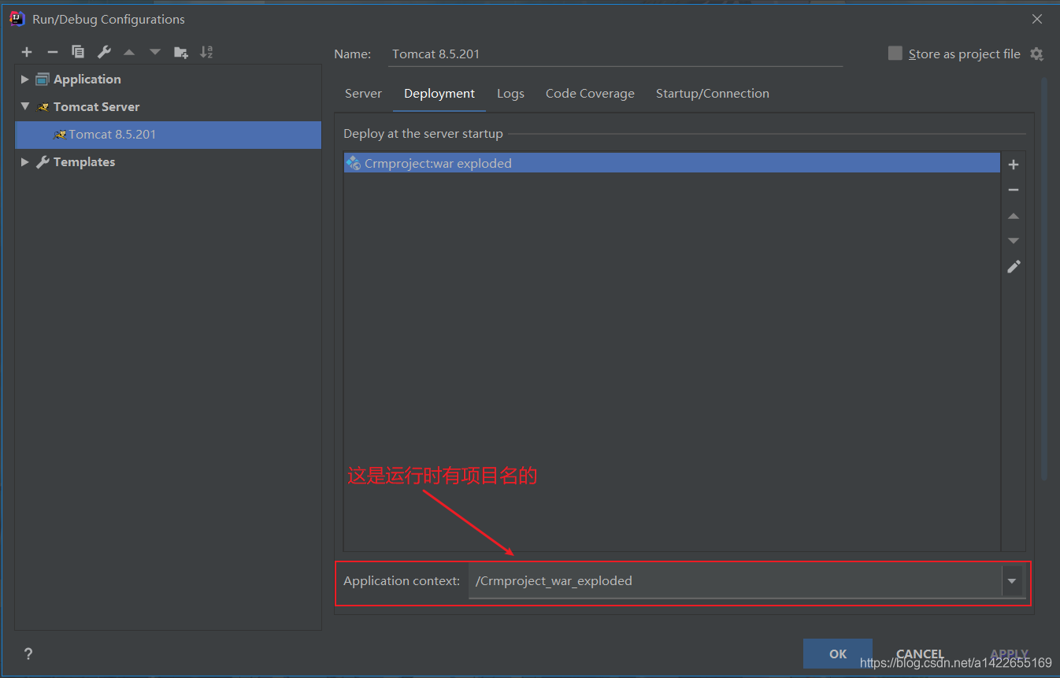Add a deployment artifact with plus

[x=1014, y=165]
